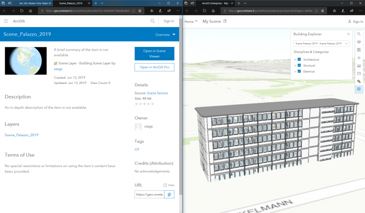Screen dimensions: 365x213
Task: Close the Building Explorer panel
Action: coord(348,34)
